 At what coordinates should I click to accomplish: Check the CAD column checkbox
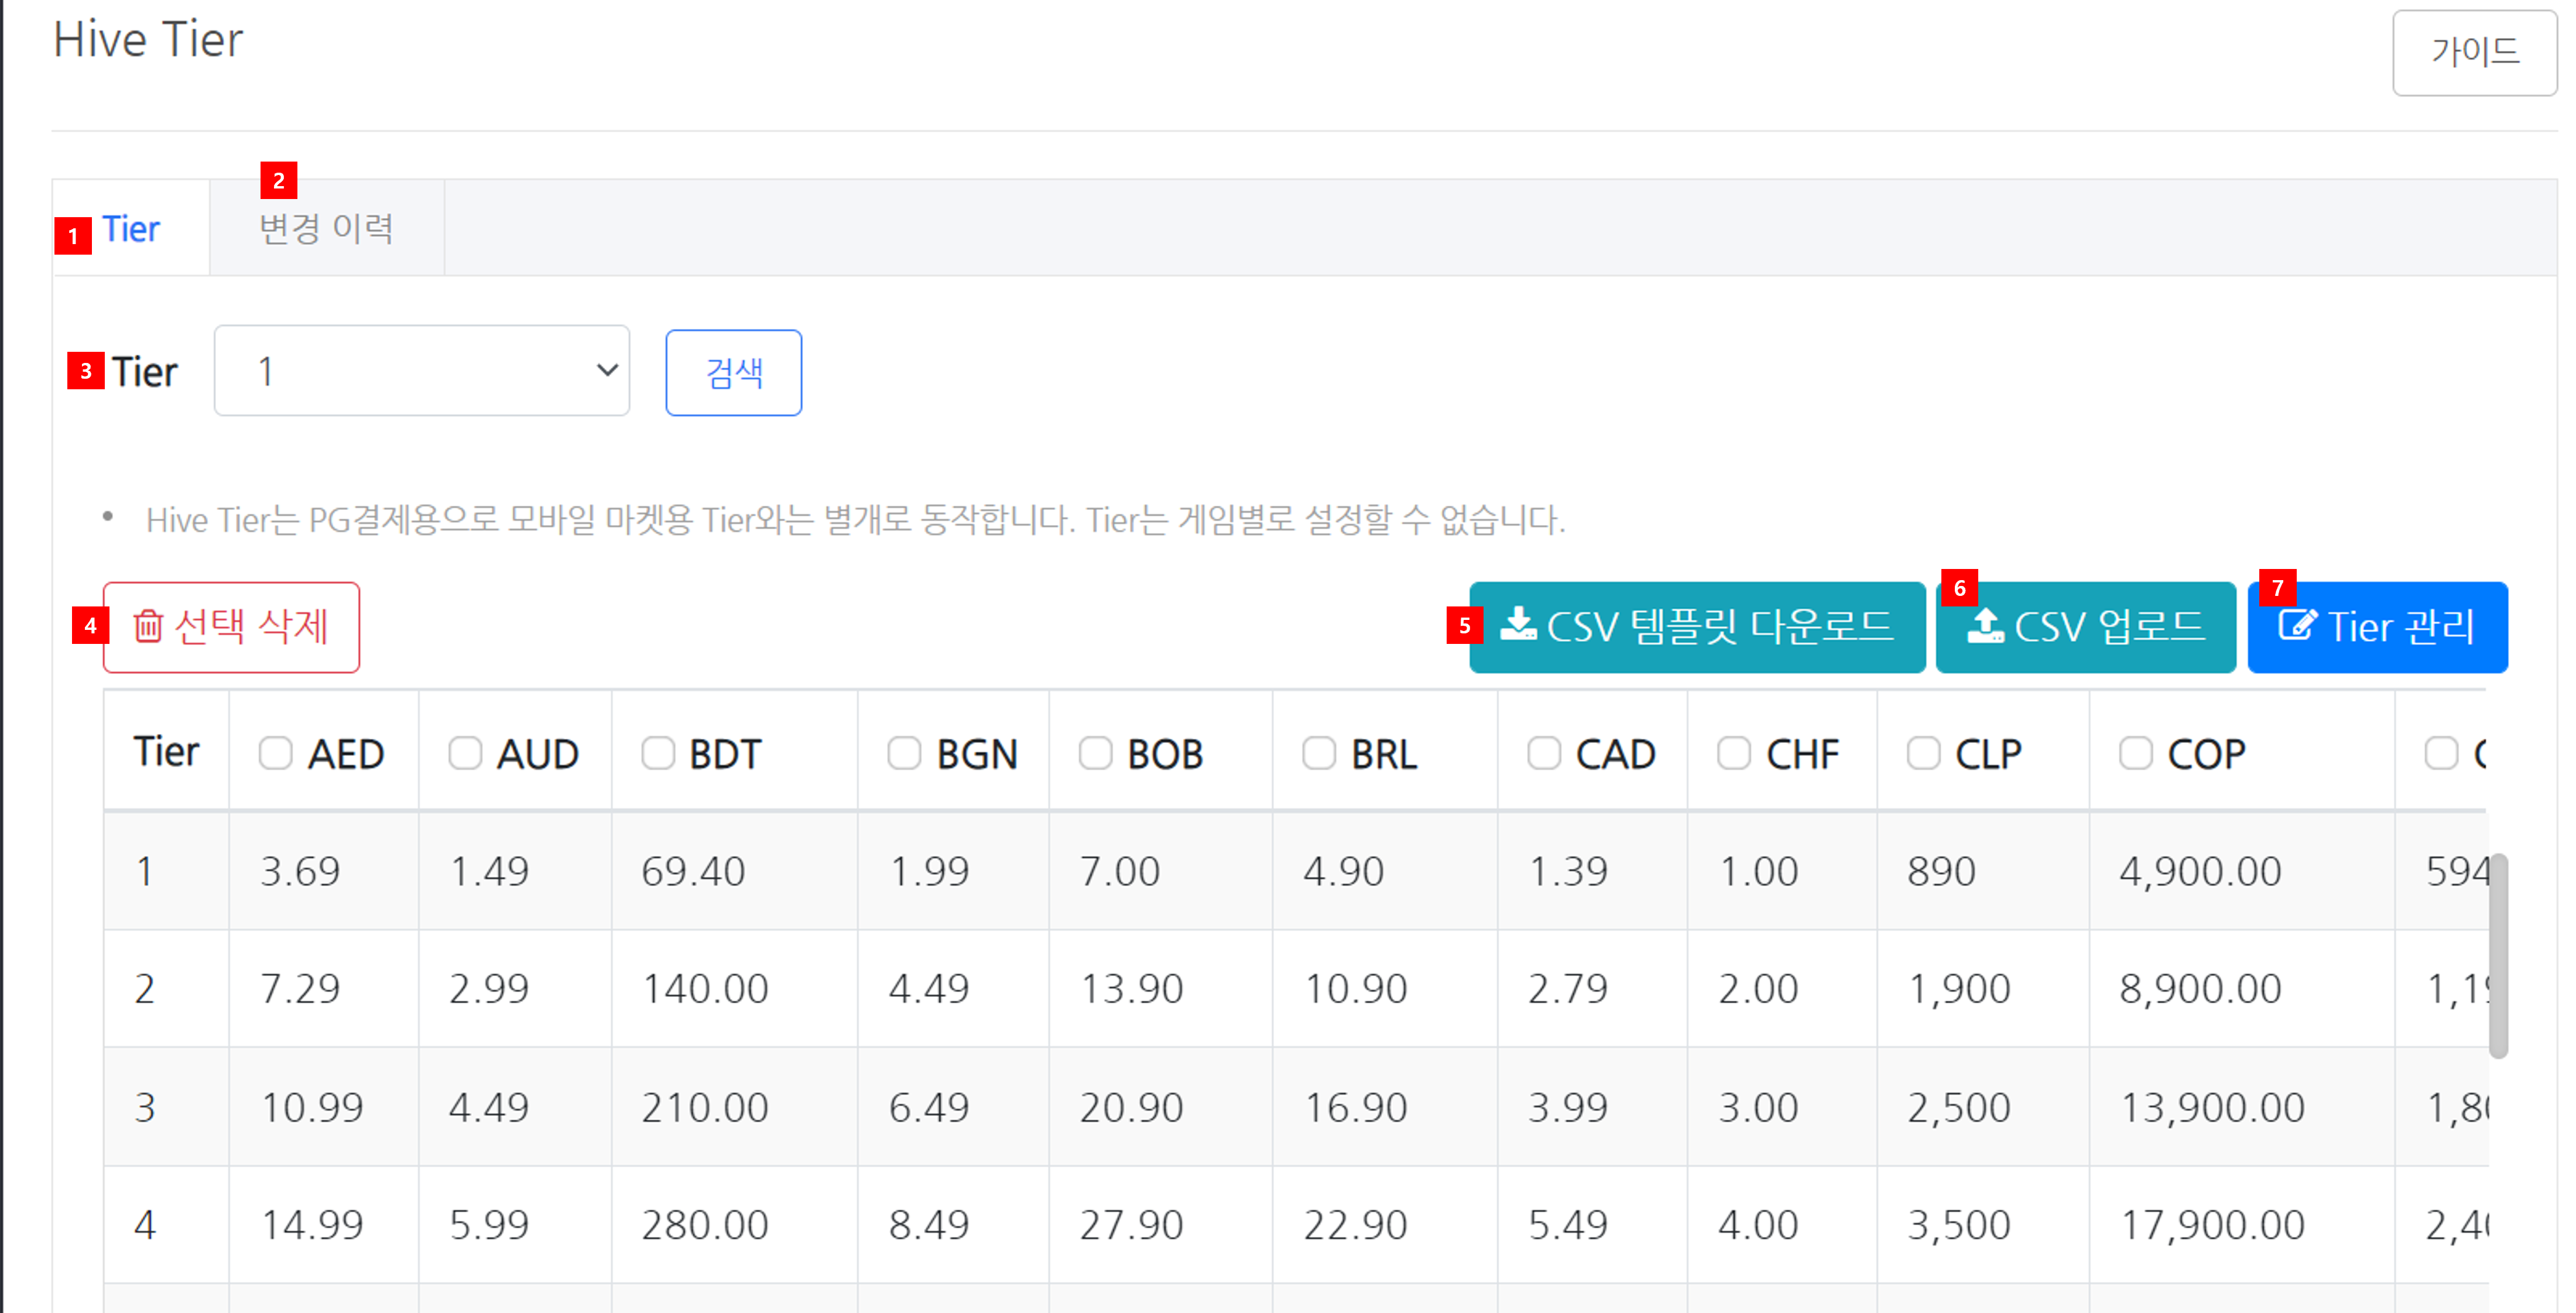(x=1544, y=753)
